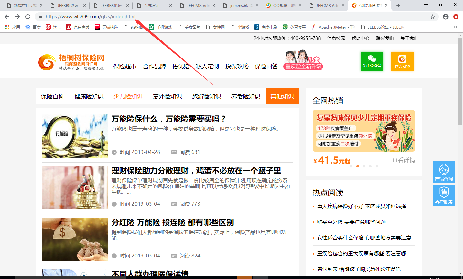Open the 手机游戏 bookmark

click(x=160, y=27)
